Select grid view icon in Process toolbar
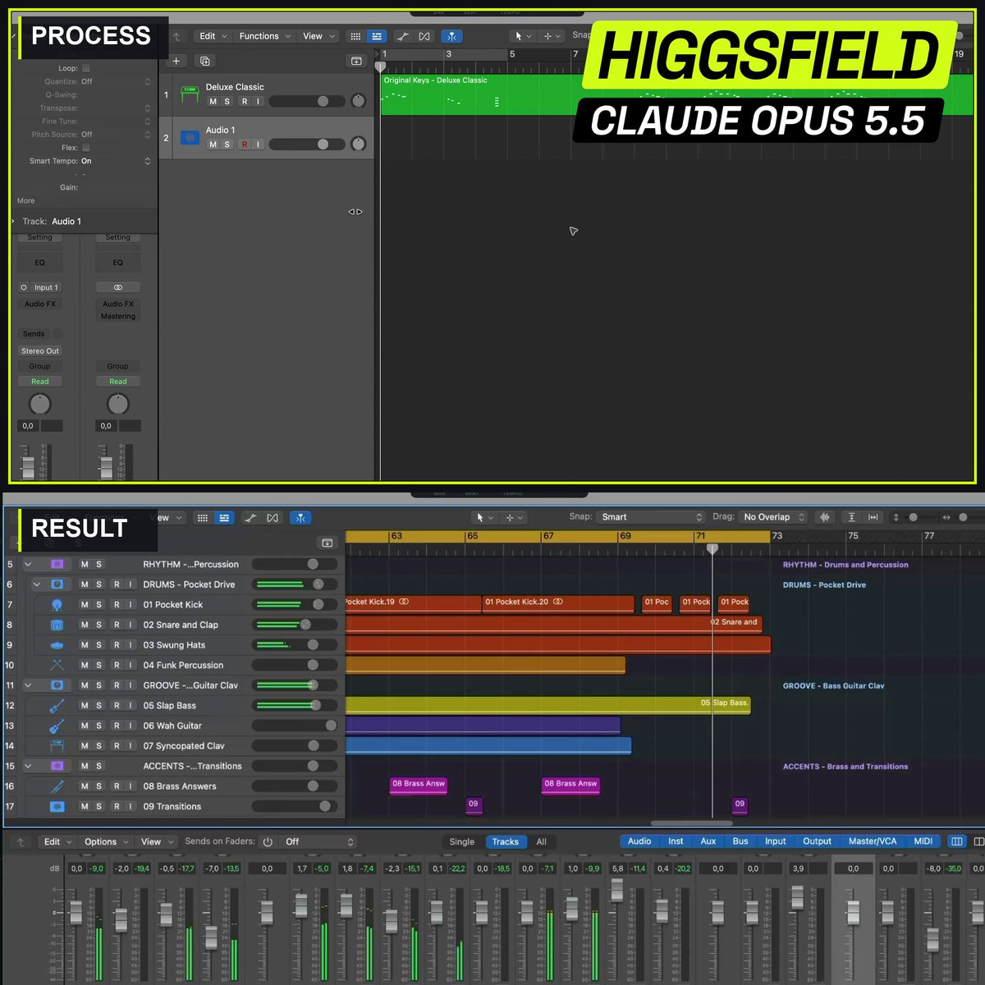Screen dimensions: 985x985 pyautogui.click(x=355, y=36)
